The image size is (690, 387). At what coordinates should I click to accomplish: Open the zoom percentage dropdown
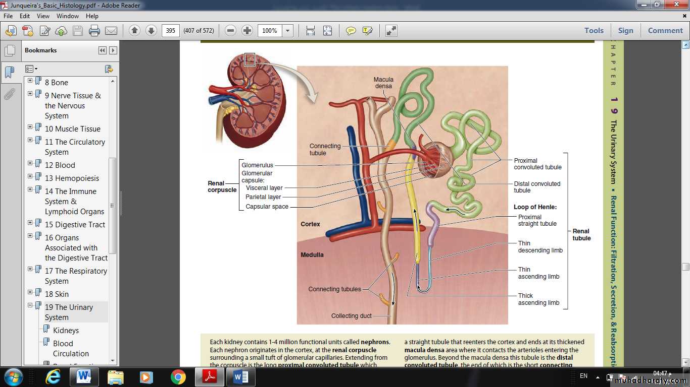pyautogui.click(x=287, y=31)
